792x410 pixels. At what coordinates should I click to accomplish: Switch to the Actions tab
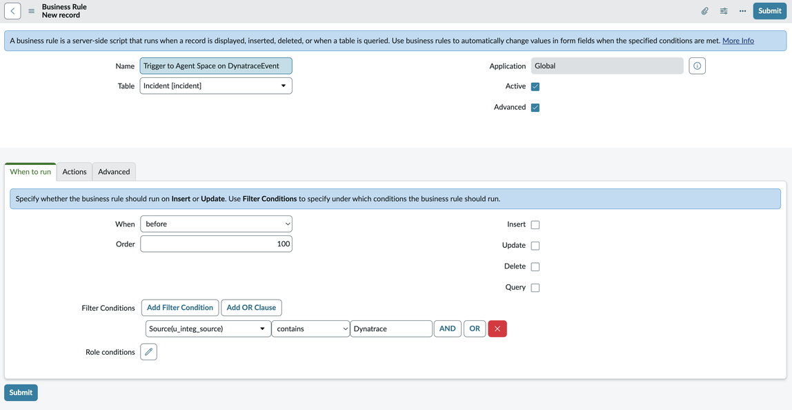[75, 172]
